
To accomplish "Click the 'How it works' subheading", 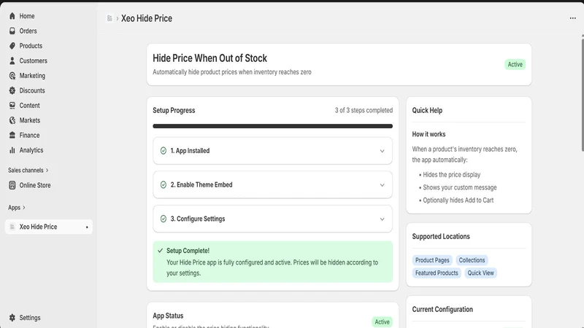I will tap(429, 134).
